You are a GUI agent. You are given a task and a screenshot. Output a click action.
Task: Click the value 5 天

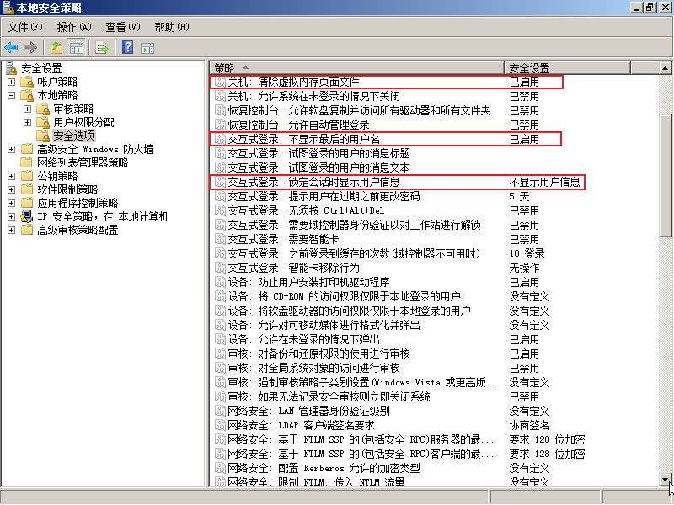(519, 196)
